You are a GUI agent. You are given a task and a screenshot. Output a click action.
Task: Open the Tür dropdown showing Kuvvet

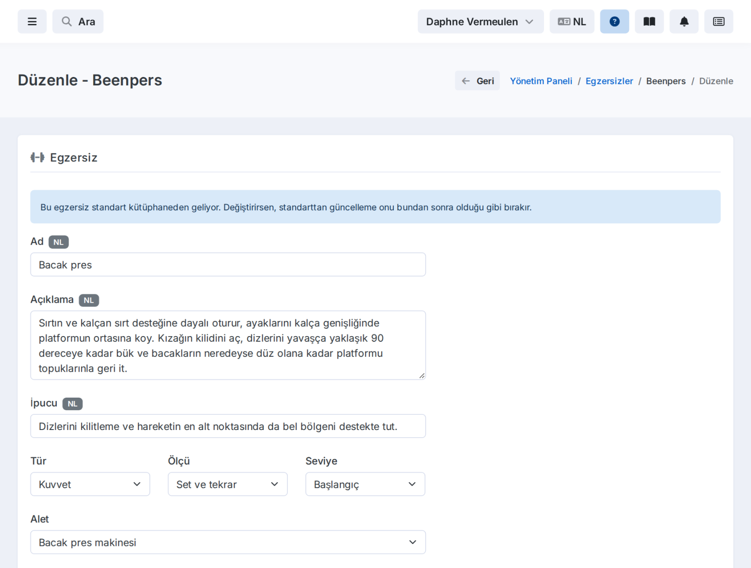pyautogui.click(x=90, y=484)
